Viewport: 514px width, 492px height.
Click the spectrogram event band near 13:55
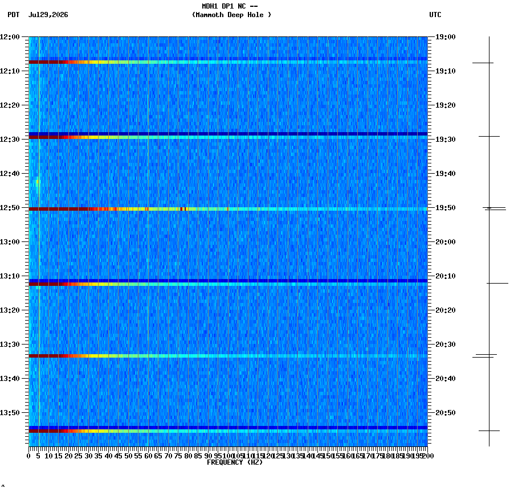[228, 431]
